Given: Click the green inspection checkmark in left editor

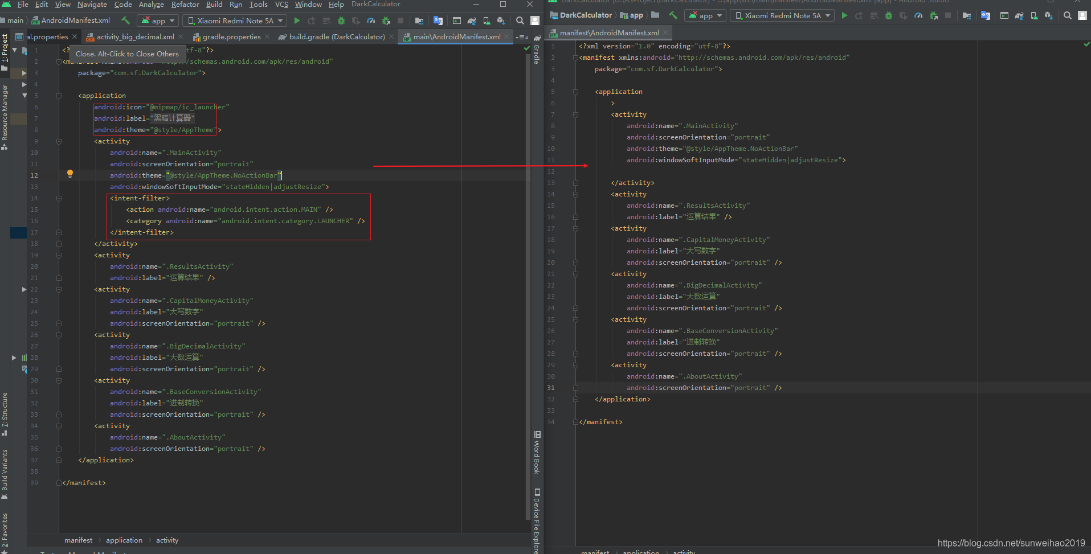Looking at the screenshot, I should (527, 48).
